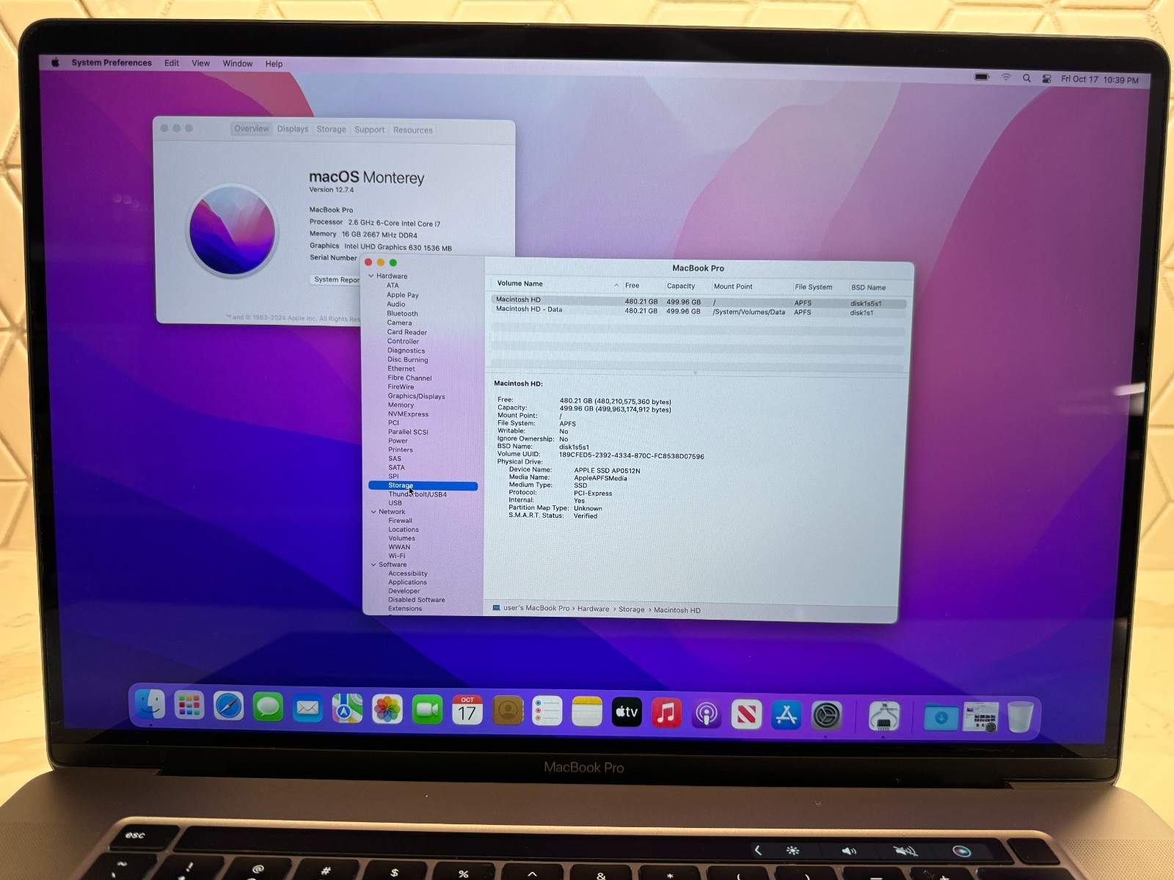
Task: Open the Photos app
Action: 387,709
